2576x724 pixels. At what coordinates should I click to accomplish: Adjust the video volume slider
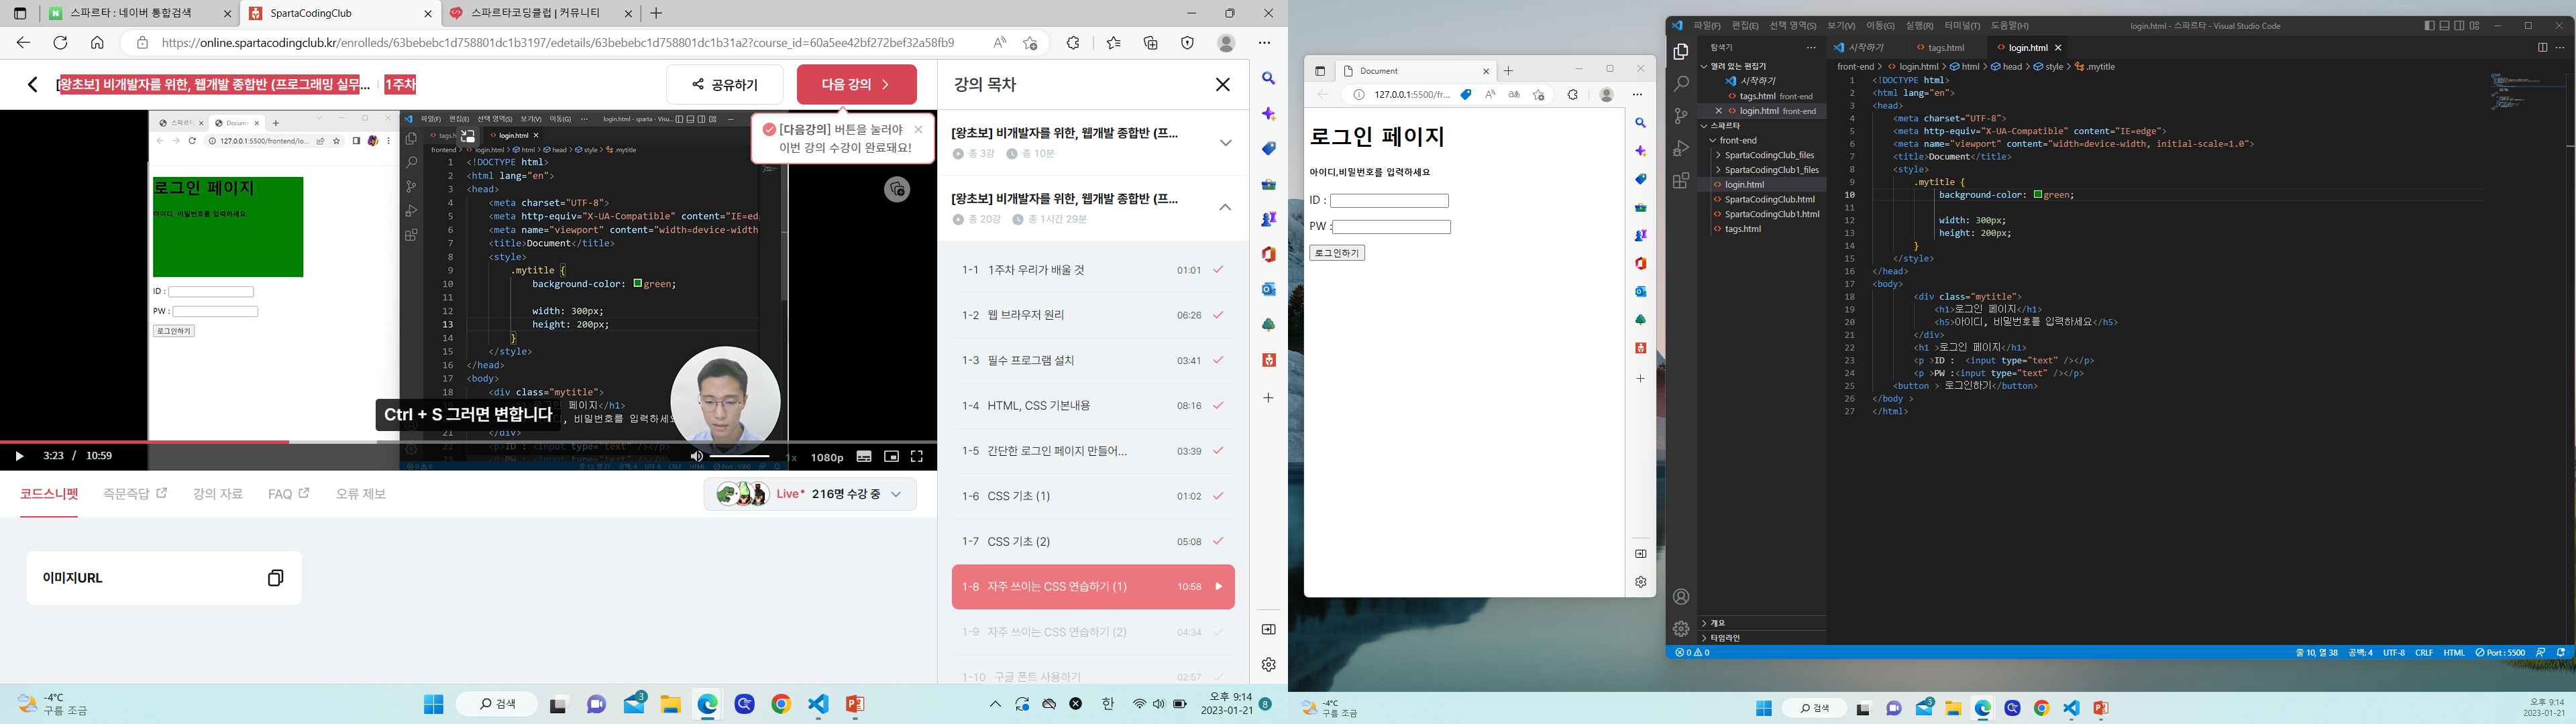[x=740, y=456]
